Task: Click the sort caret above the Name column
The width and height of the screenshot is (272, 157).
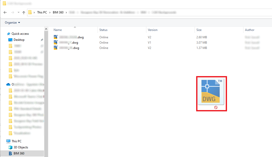Action: (75, 27)
